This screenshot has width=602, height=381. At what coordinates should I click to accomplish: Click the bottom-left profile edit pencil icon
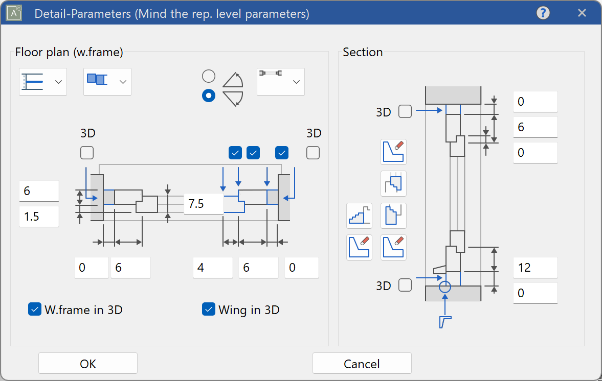click(x=360, y=247)
